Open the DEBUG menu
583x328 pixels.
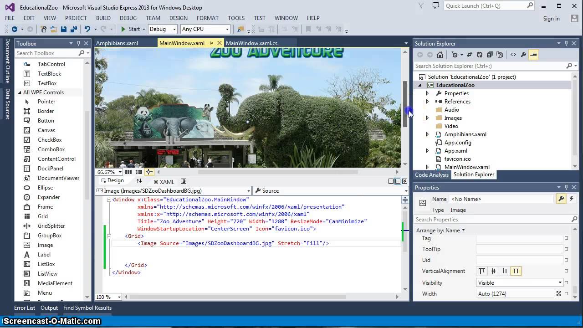pos(128,18)
